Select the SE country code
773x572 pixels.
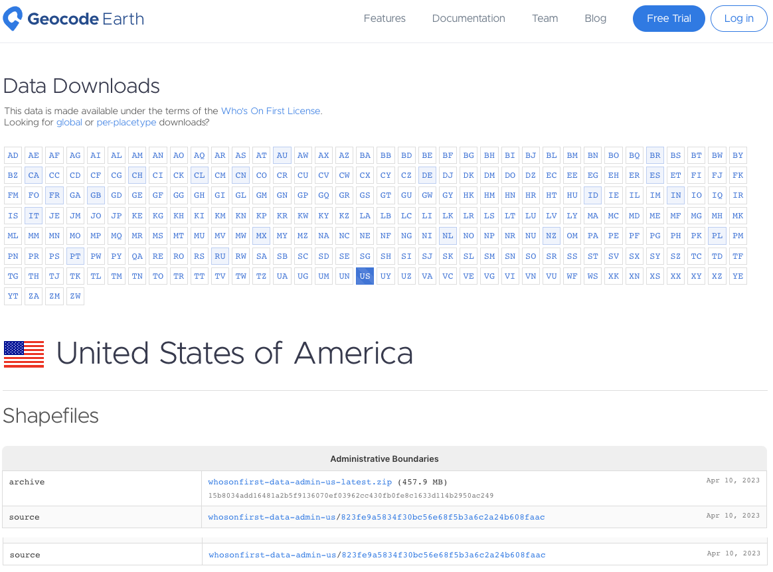pos(344,256)
